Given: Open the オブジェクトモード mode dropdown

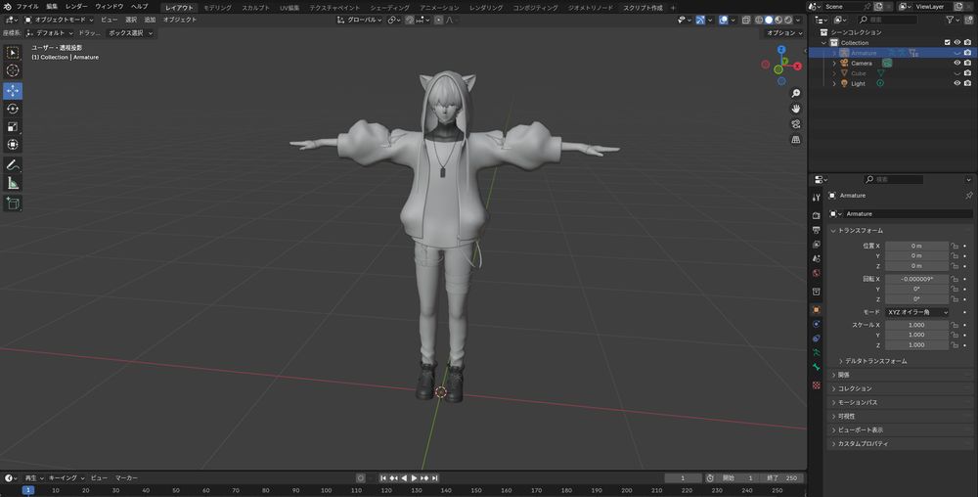Looking at the screenshot, I should click(60, 20).
